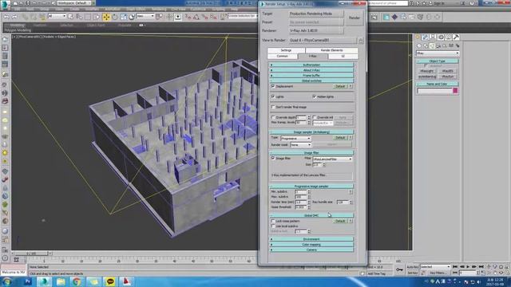Click the time slider handle
Image resolution: width=511 pixels, height=287 pixels.
pos(31,254)
